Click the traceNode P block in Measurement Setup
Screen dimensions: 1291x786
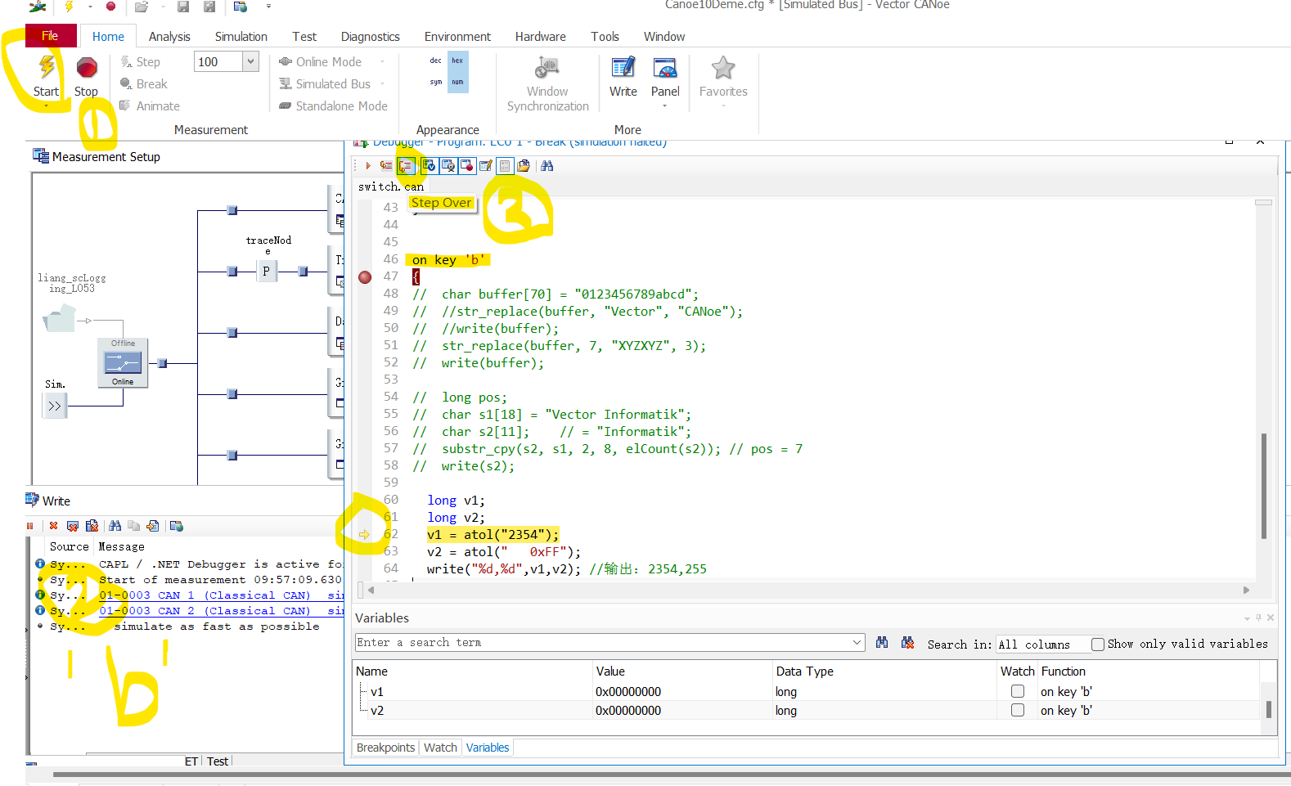click(x=266, y=271)
